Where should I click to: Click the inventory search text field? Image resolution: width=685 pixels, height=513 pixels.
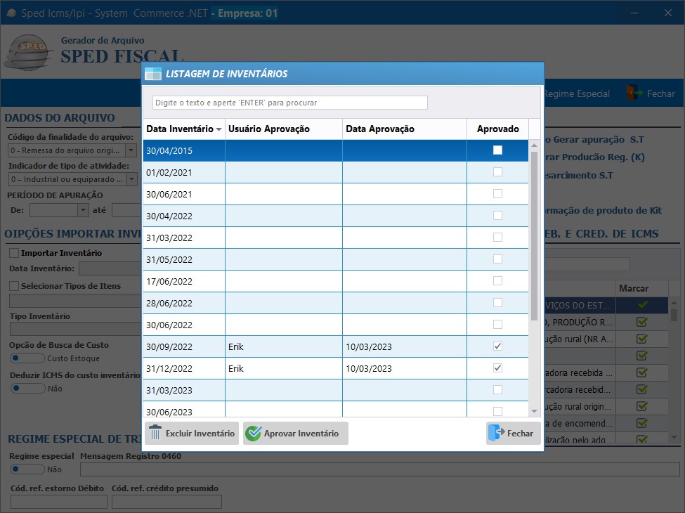pyautogui.click(x=289, y=103)
